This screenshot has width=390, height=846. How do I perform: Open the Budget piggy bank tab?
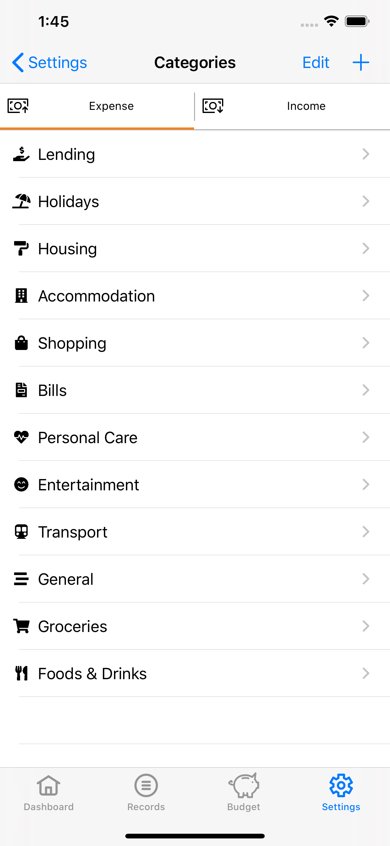tap(243, 792)
